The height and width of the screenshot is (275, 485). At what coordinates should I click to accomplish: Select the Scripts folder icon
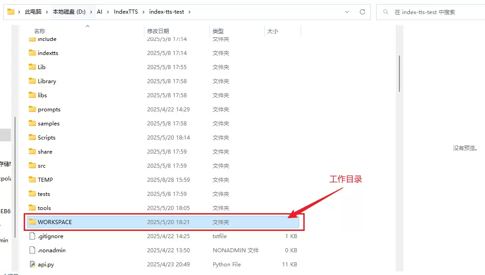[x=32, y=137]
